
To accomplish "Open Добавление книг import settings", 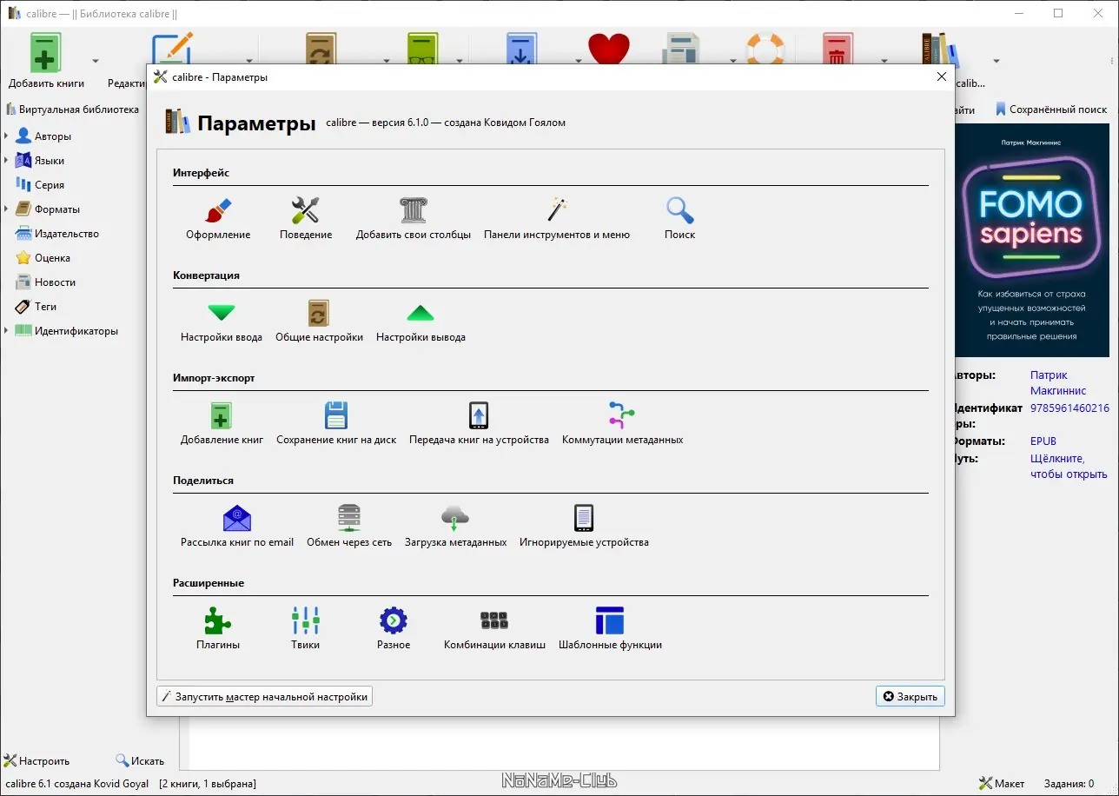I will pos(222,424).
